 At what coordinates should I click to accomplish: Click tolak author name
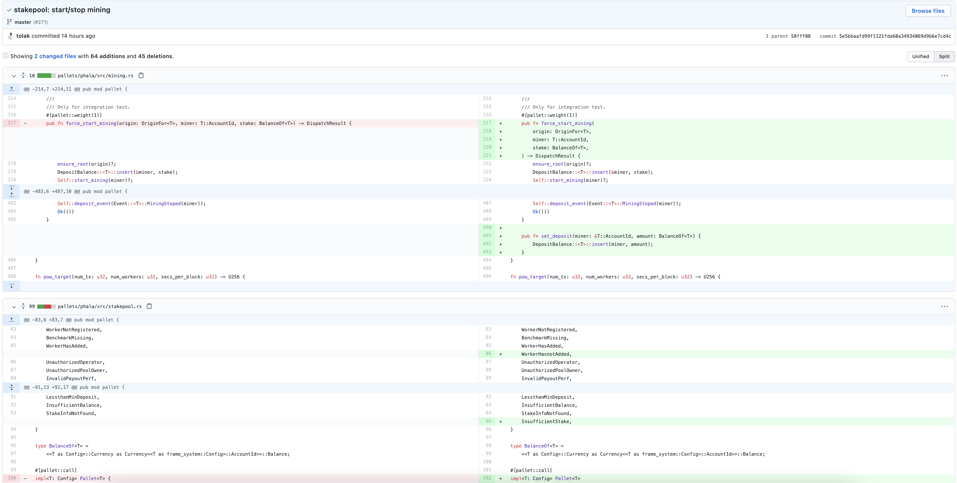[23, 36]
